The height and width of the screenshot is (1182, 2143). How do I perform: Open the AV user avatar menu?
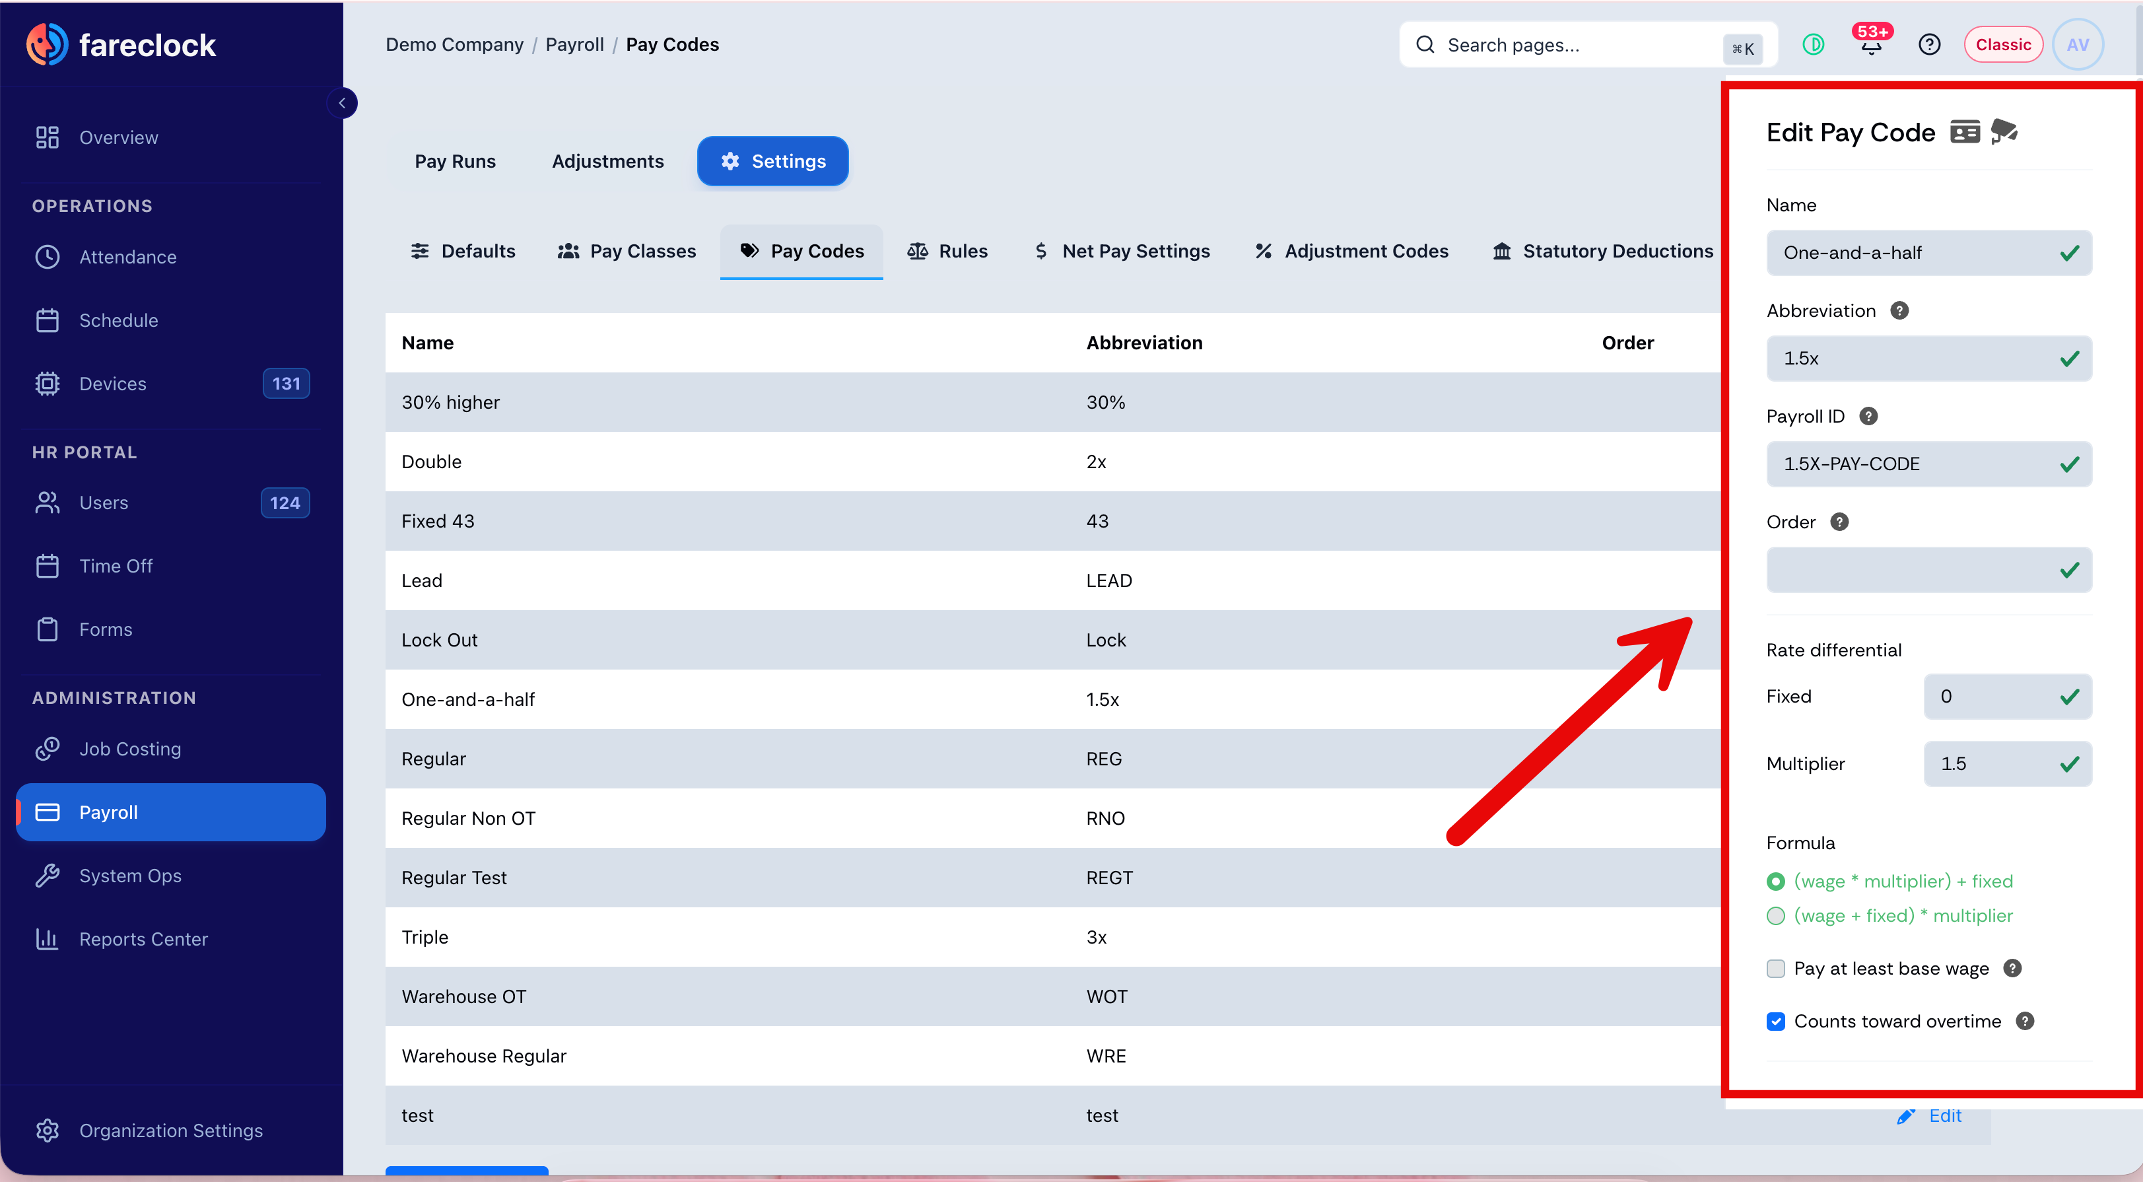pos(2078,45)
